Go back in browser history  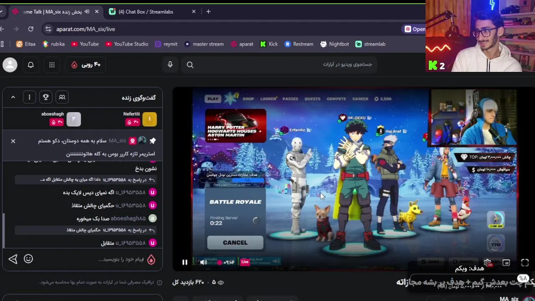2,29
